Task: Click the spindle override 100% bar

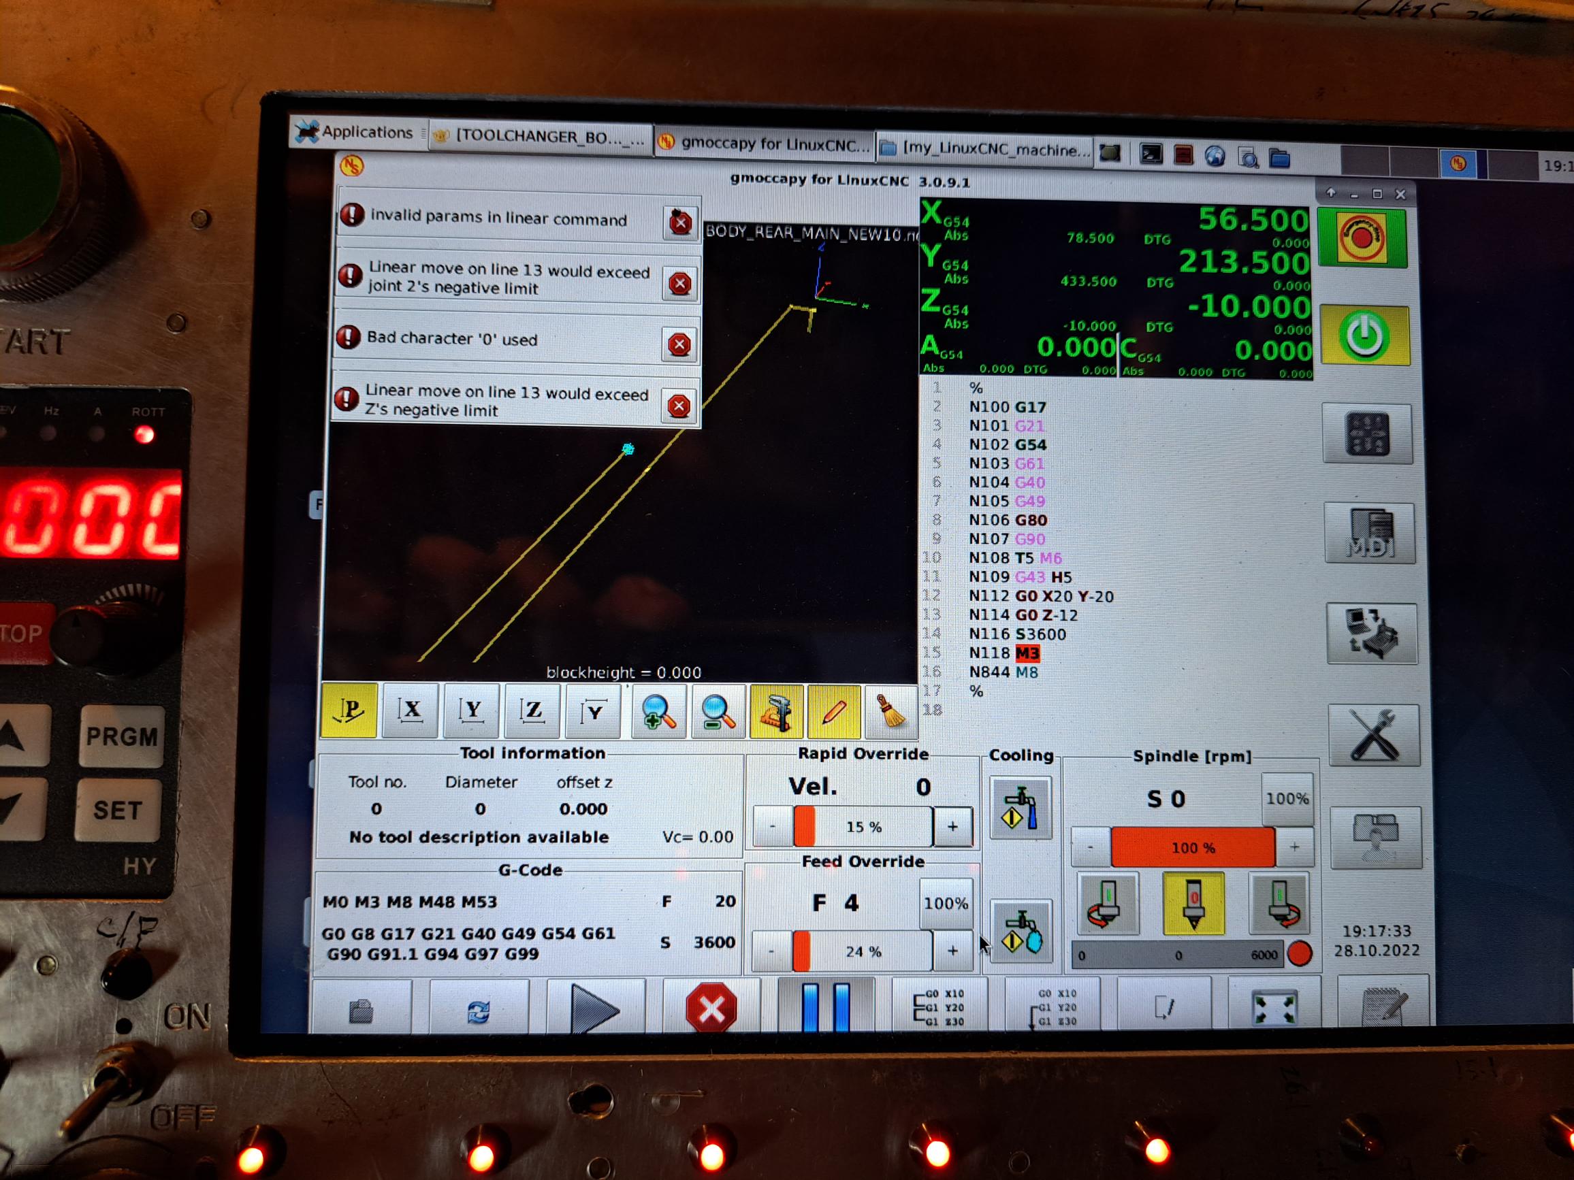Action: 1193,848
